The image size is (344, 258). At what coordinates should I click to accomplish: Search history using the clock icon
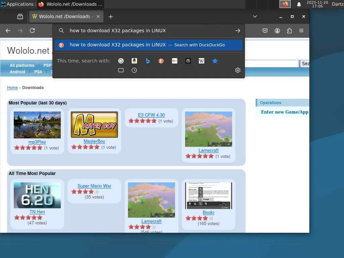pyautogui.click(x=134, y=70)
